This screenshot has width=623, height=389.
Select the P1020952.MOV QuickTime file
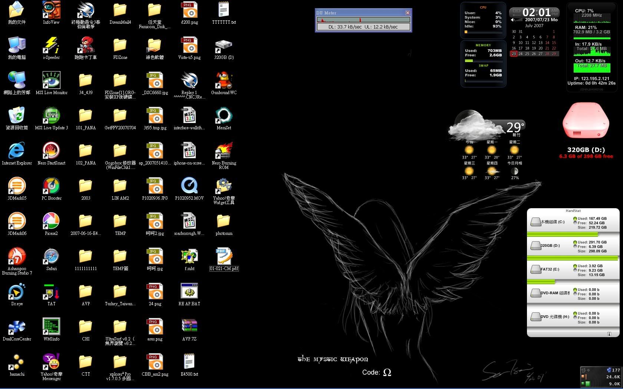pyautogui.click(x=189, y=186)
